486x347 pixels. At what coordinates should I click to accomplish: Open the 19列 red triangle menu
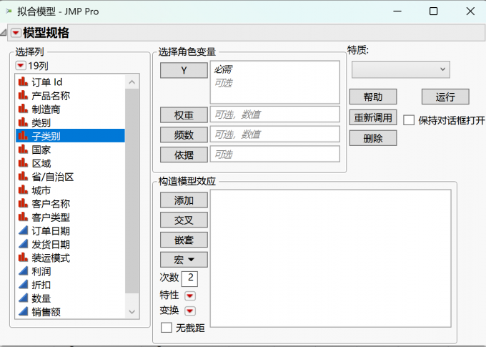tap(21, 66)
